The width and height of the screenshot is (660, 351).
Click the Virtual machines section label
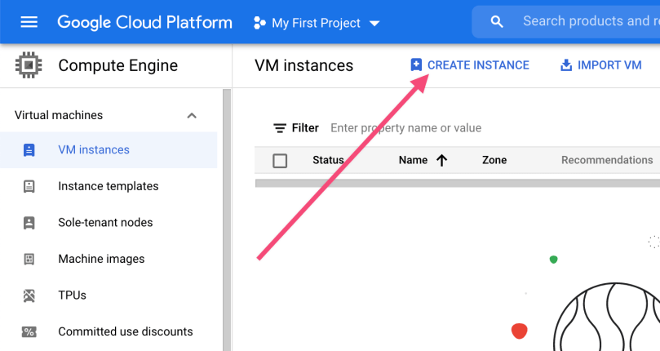point(59,115)
